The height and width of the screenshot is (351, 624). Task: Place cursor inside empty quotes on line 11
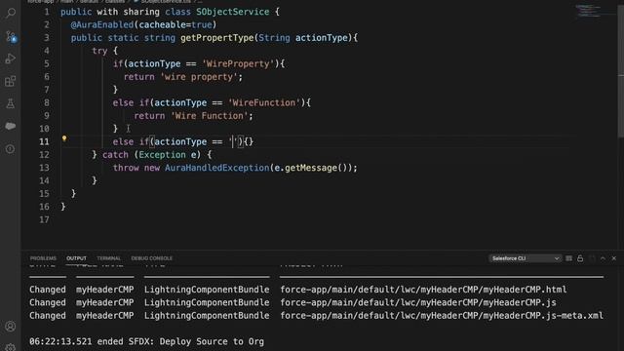[x=233, y=141]
